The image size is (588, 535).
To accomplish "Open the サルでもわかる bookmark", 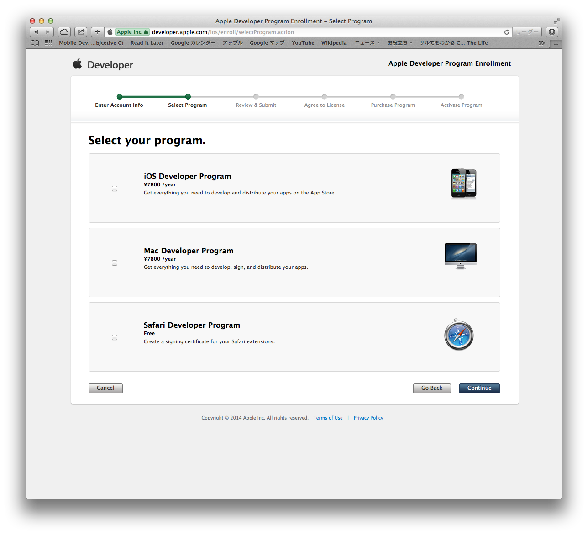I will [454, 43].
